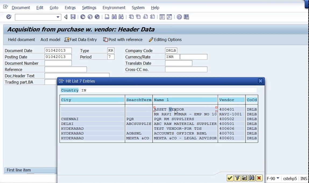
Task: Open the Help question mark icon
Action: coord(179,17)
